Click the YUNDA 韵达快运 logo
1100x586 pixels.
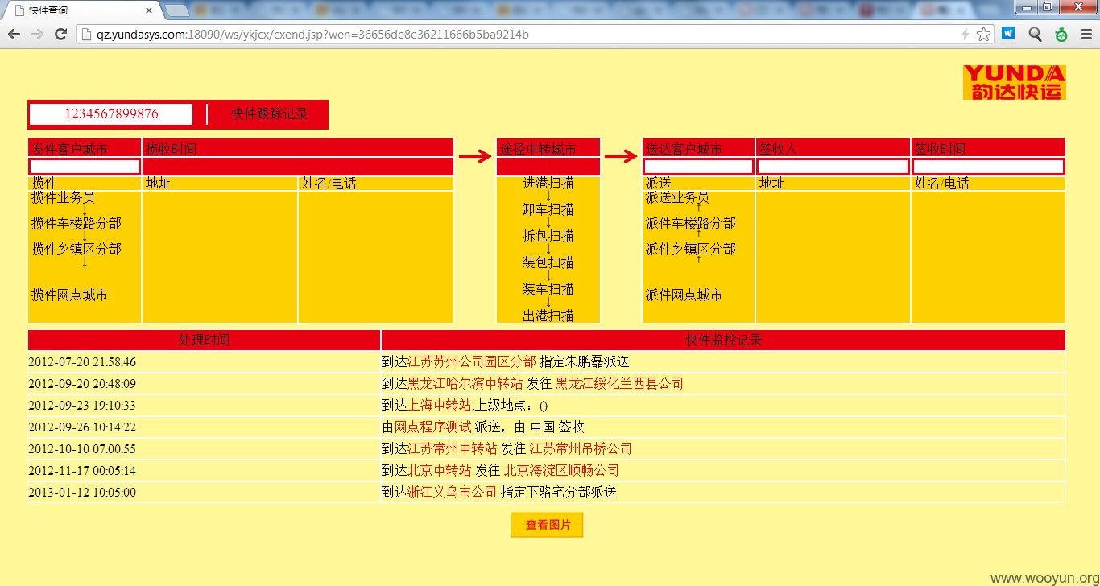[x=1014, y=82]
